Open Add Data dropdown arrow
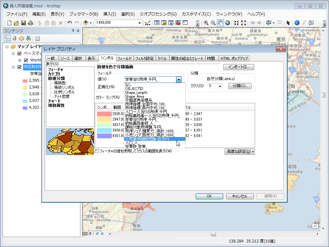The image size is (329, 247). (x=91, y=23)
